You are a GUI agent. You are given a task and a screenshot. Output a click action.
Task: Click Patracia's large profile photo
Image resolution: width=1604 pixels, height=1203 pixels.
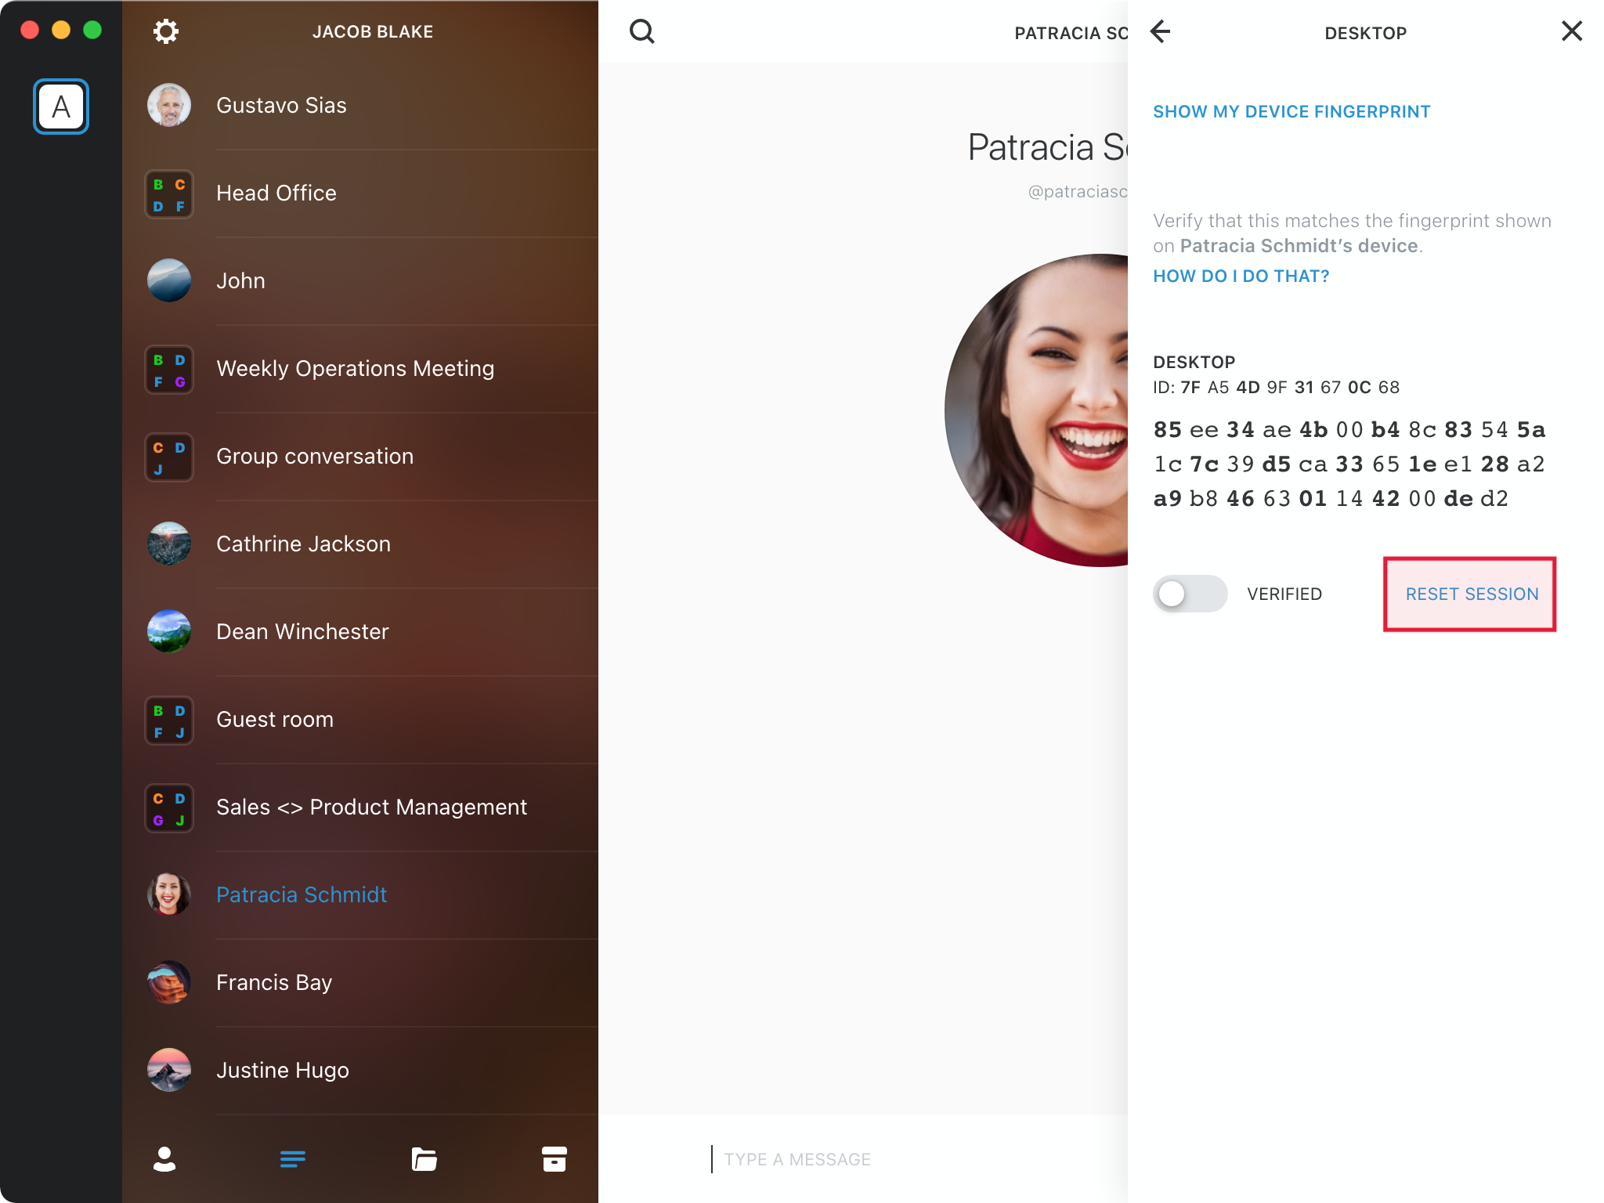[x=1042, y=410]
